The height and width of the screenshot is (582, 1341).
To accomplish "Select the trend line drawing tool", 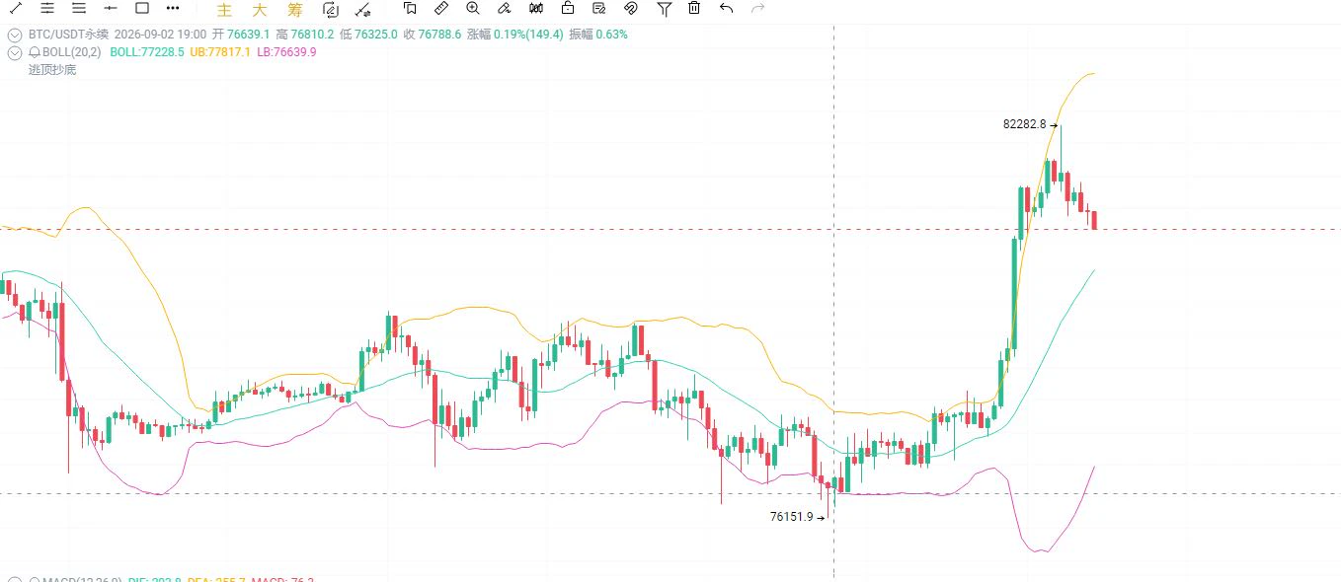I will click(16, 8).
